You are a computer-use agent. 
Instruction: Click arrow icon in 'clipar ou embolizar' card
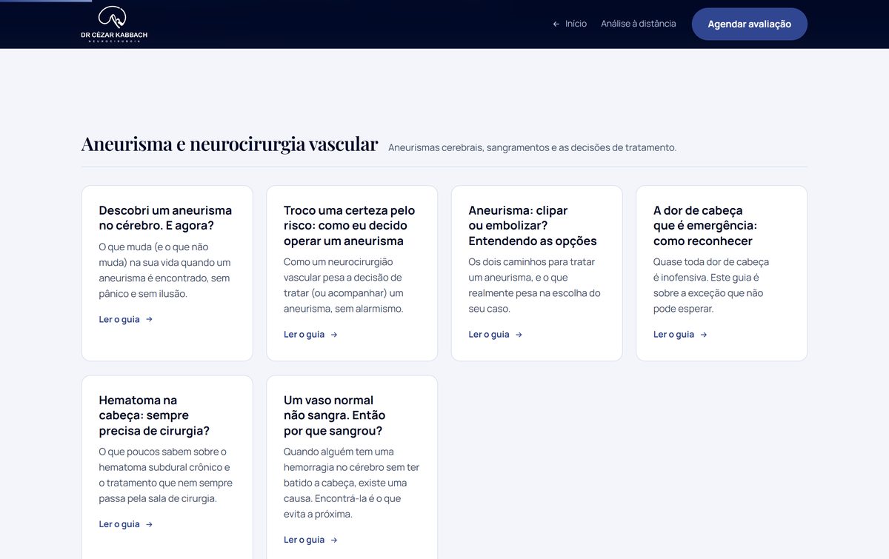pyautogui.click(x=519, y=335)
